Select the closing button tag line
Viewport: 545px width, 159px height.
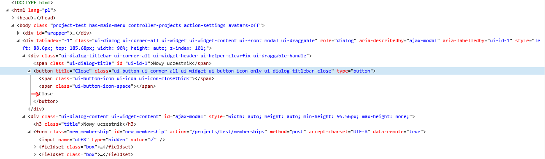coord(46,101)
